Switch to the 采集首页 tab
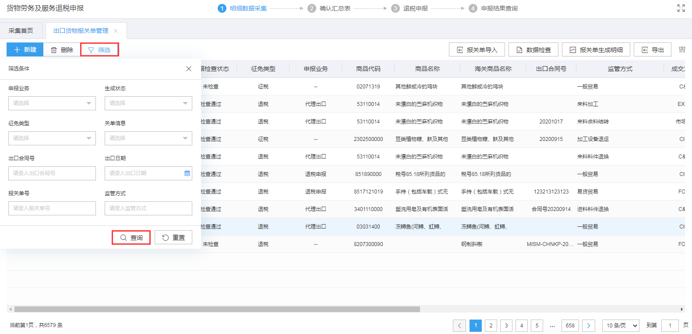 coord(21,31)
